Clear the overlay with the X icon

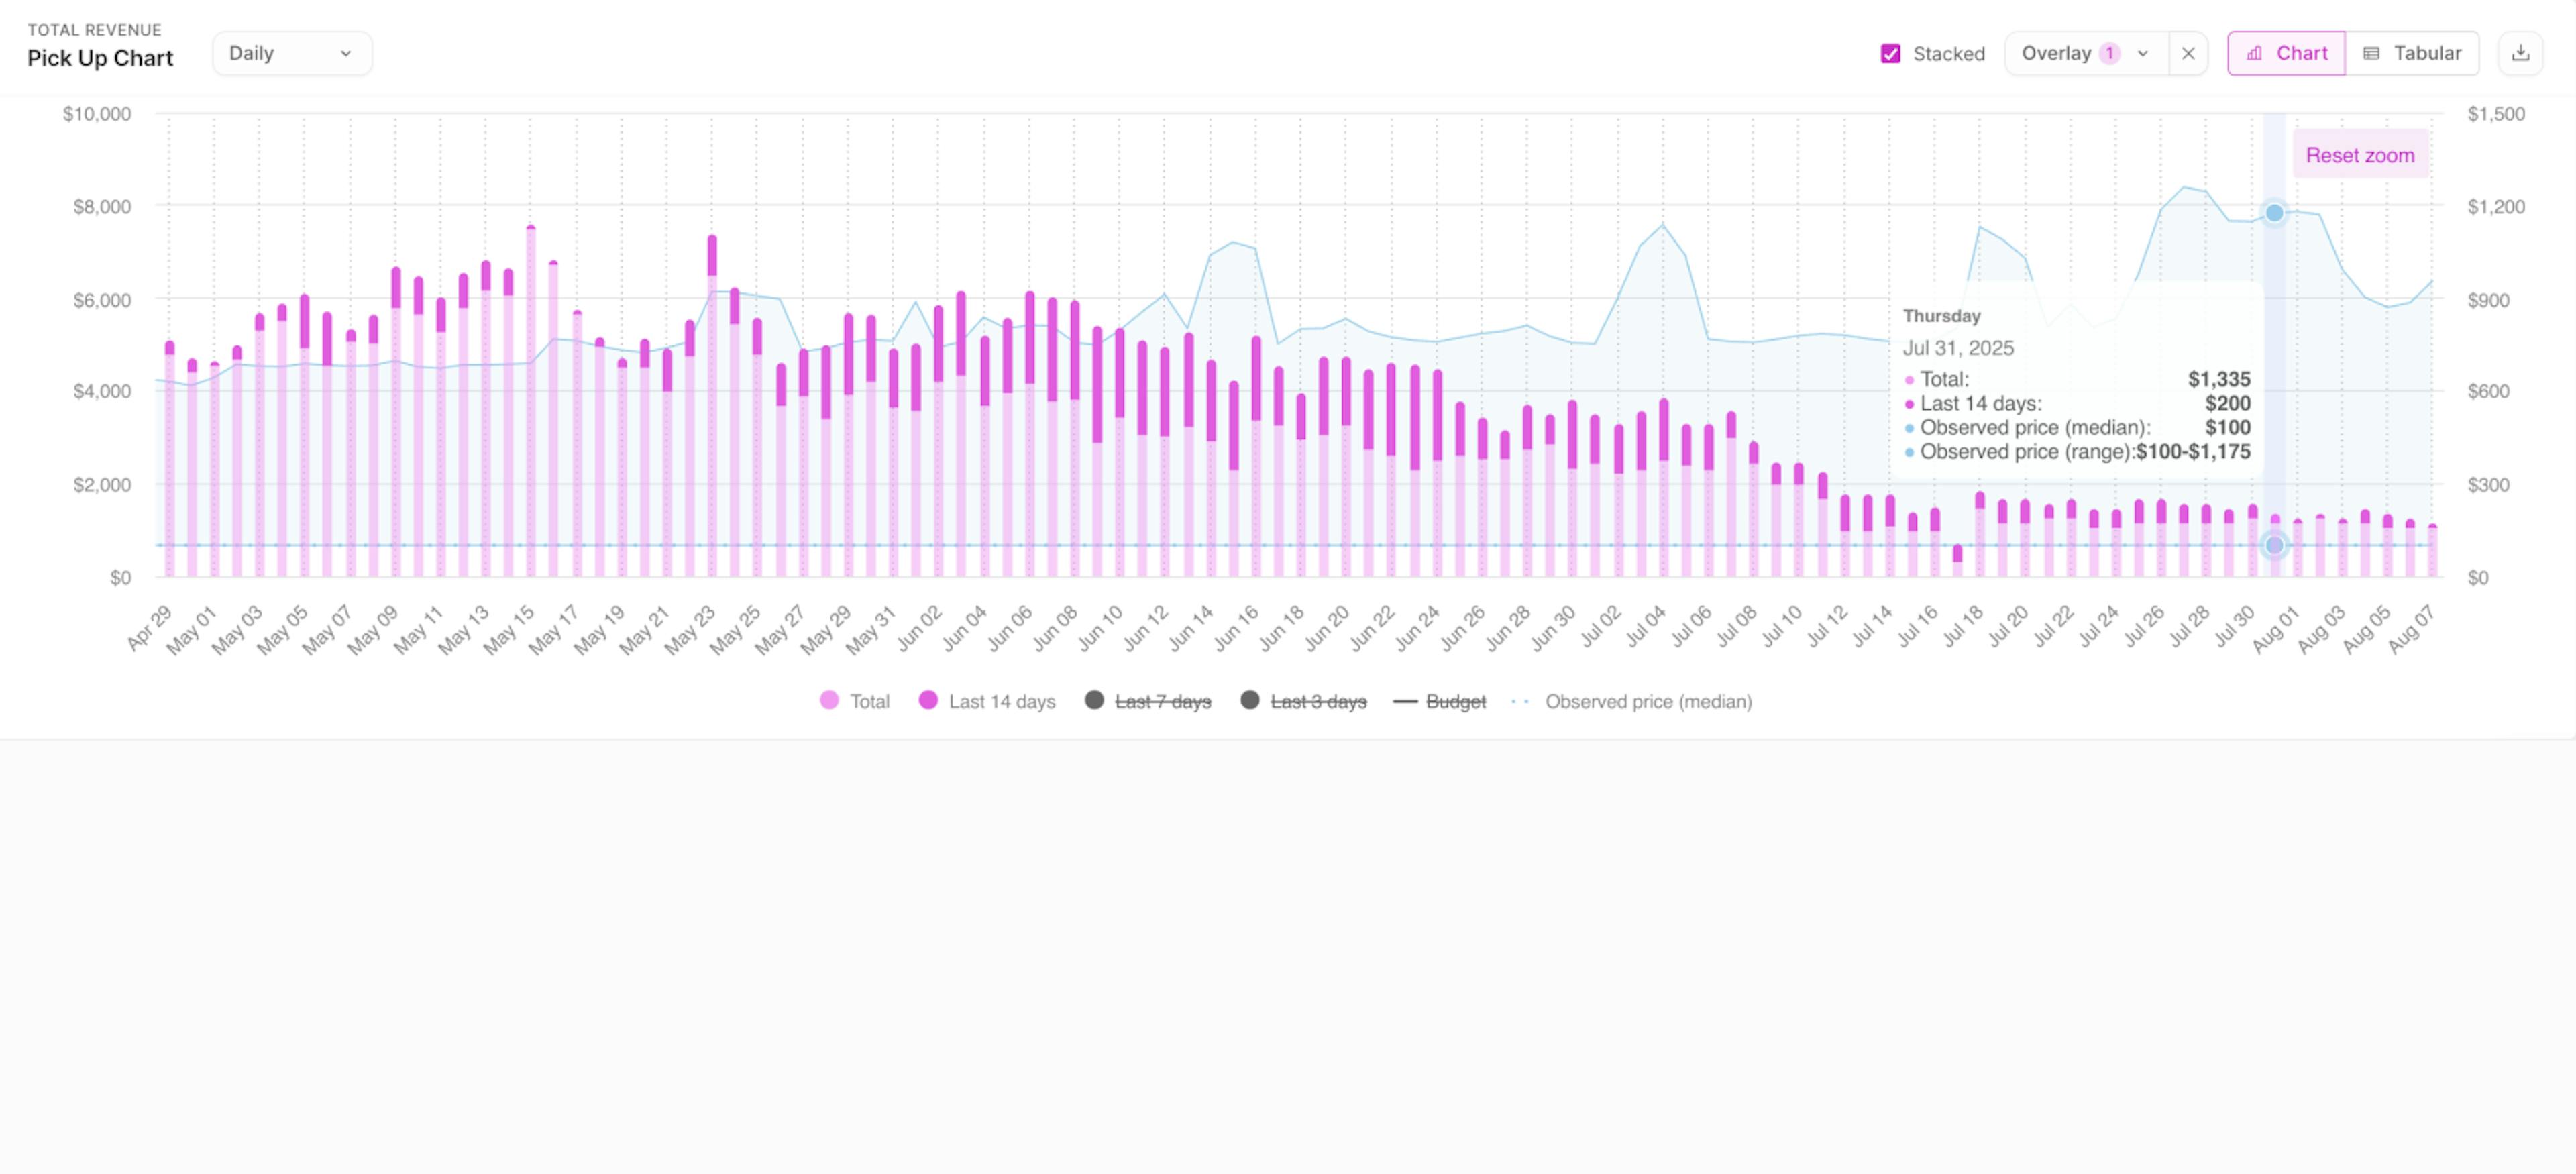tap(2188, 53)
